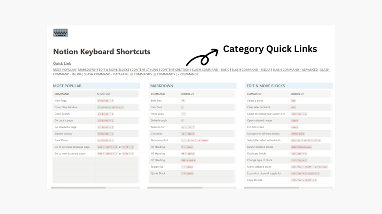This screenshot has width=382, height=214.
Task: Click the Exit full screen cell
Action: (x=267, y=127)
